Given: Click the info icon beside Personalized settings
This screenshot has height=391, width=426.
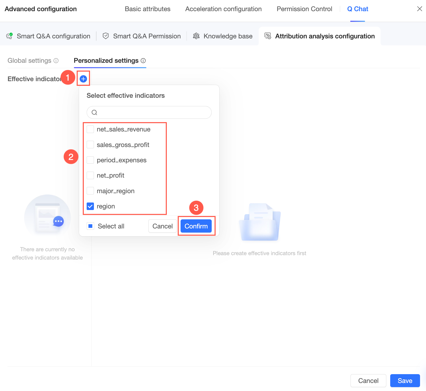Looking at the screenshot, I should (x=143, y=61).
